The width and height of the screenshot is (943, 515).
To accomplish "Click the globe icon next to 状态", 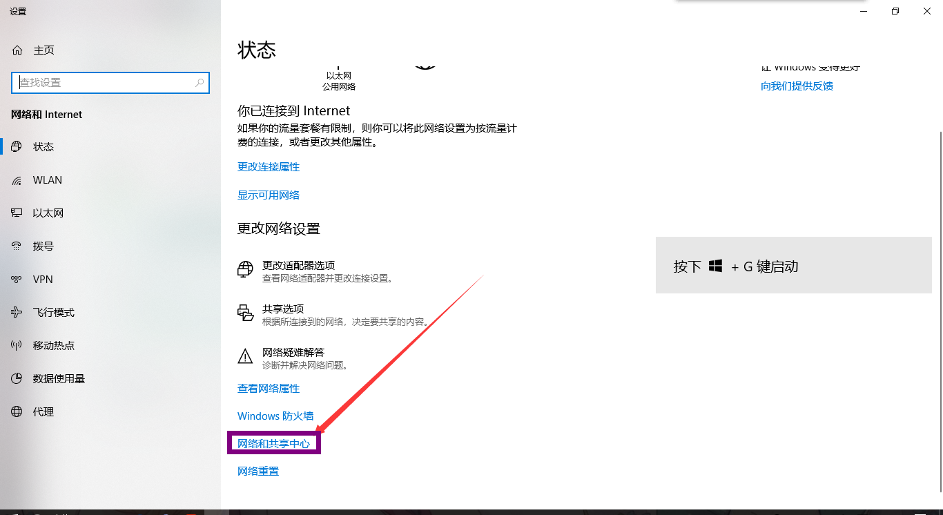I will (17, 147).
